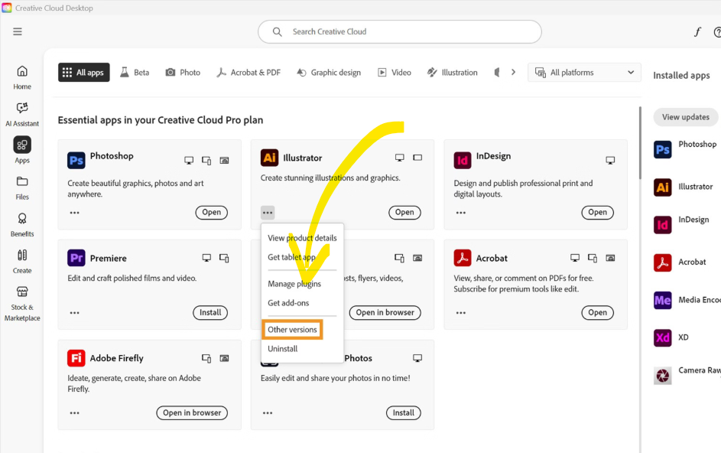Image resolution: width=721 pixels, height=453 pixels.
Task: Switch to the Beta tab
Action: point(135,72)
